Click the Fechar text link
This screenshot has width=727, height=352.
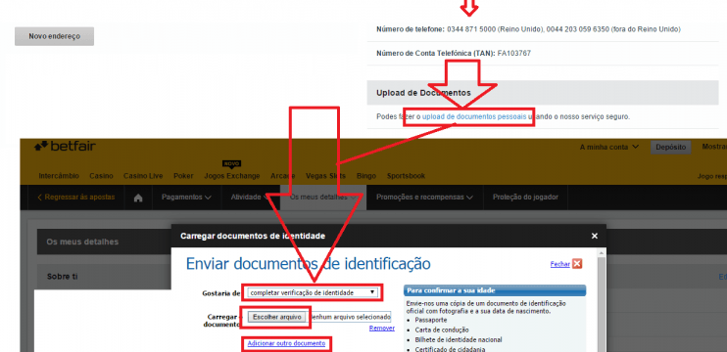[560, 264]
